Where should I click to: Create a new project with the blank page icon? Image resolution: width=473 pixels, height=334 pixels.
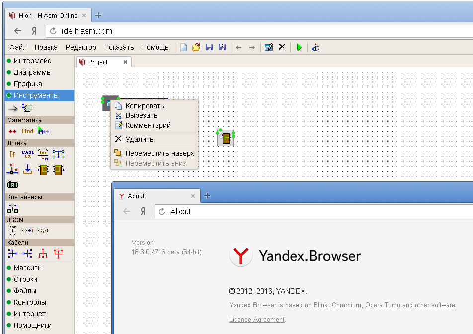183,47
